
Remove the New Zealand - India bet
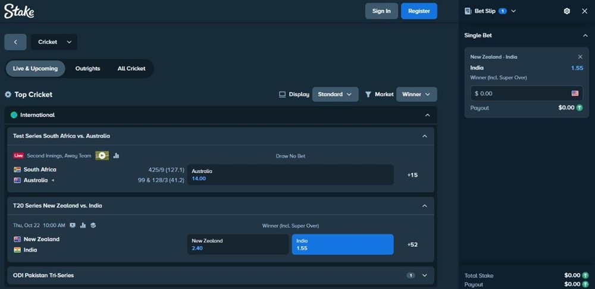point(580,57)
